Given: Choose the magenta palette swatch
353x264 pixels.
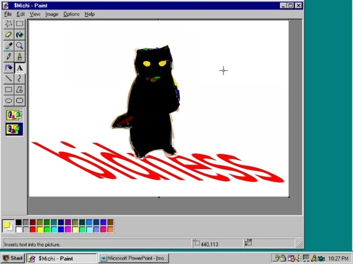Looking at the screenshot, I should (x=68, y=229).
